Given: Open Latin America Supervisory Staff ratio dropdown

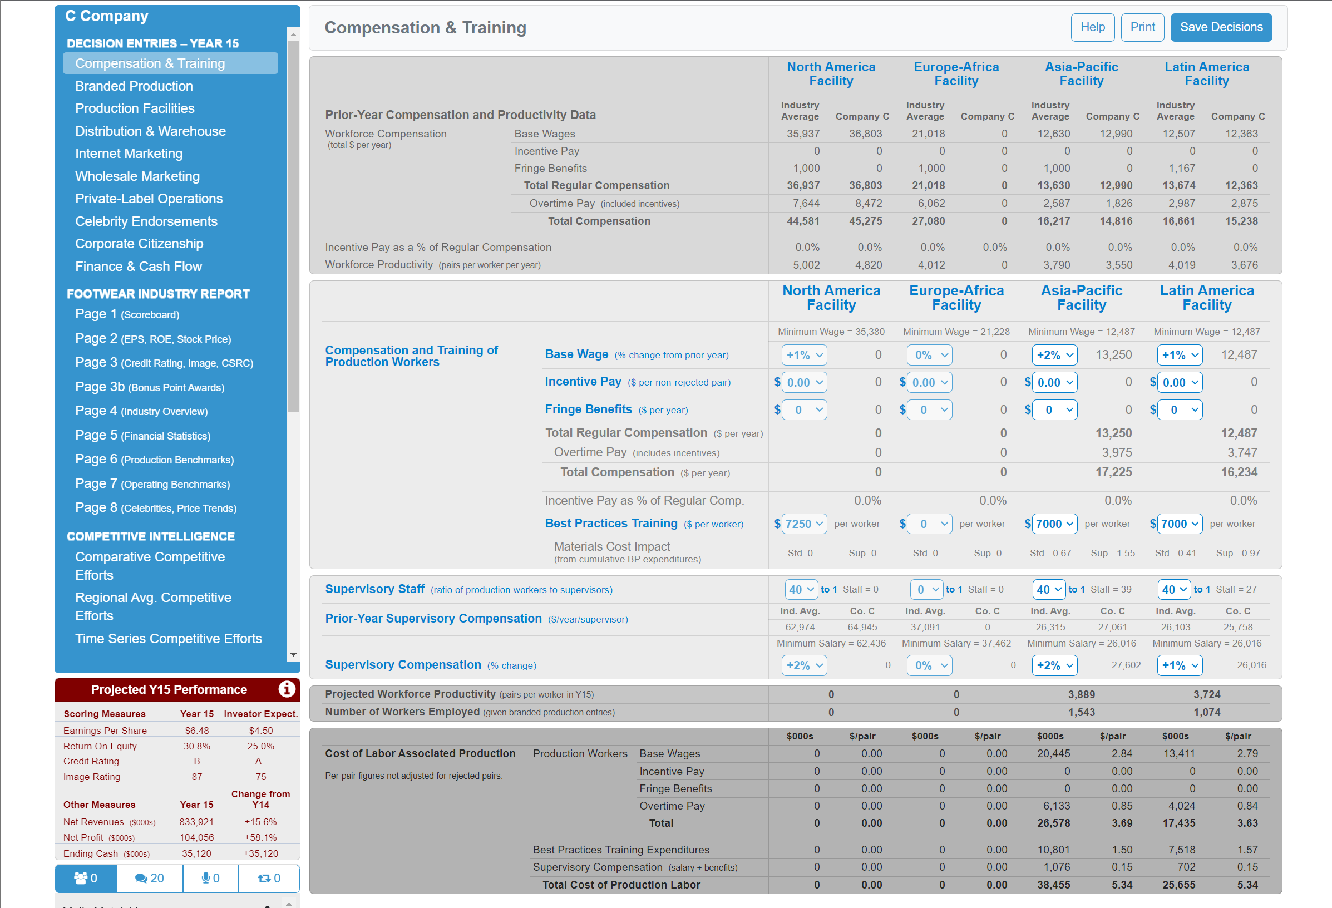Looking at the screenshot, I should 1173,589.
